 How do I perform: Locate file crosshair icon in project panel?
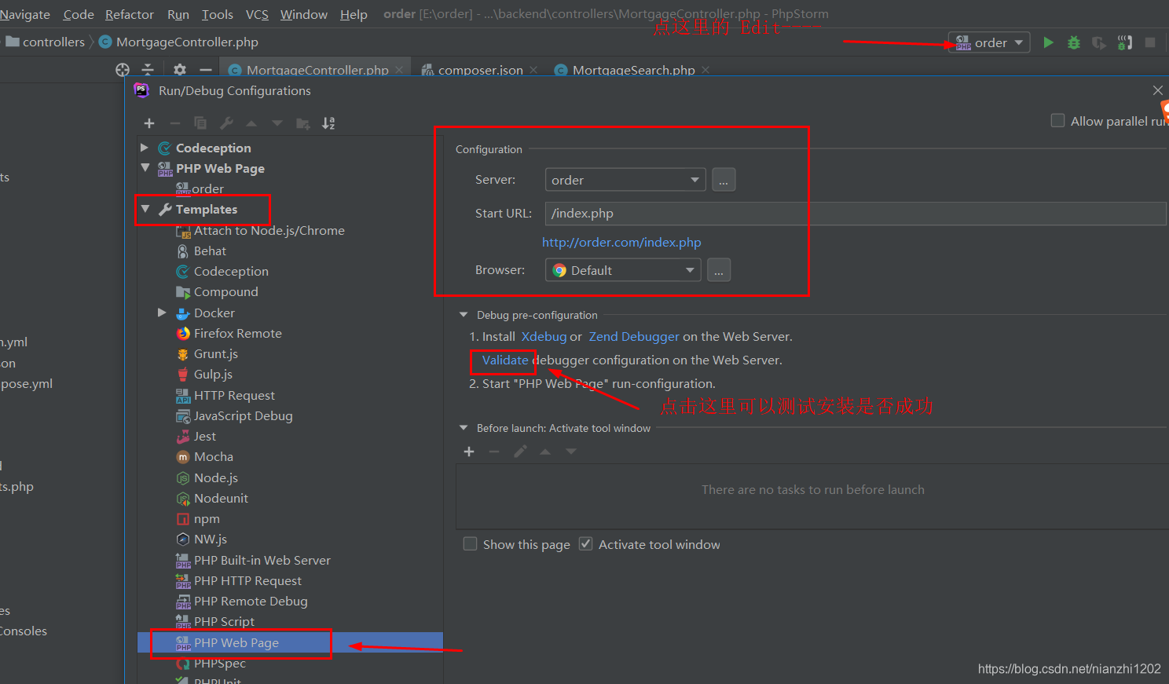pos(123,70)
